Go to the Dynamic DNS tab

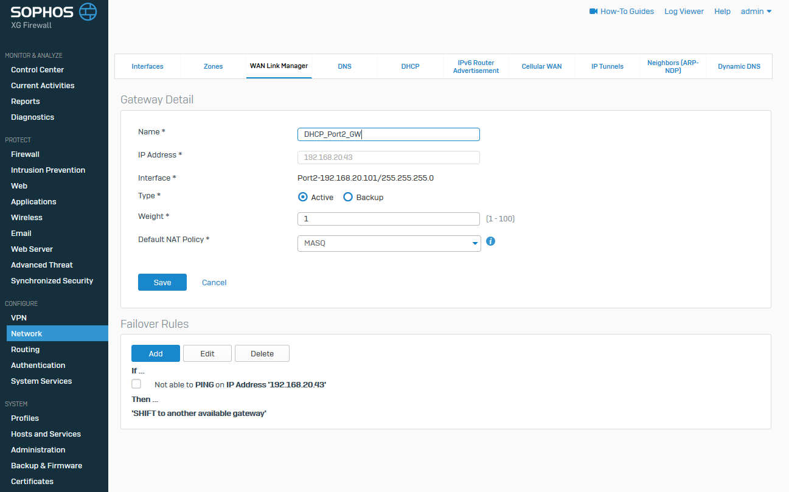(739, 66)
